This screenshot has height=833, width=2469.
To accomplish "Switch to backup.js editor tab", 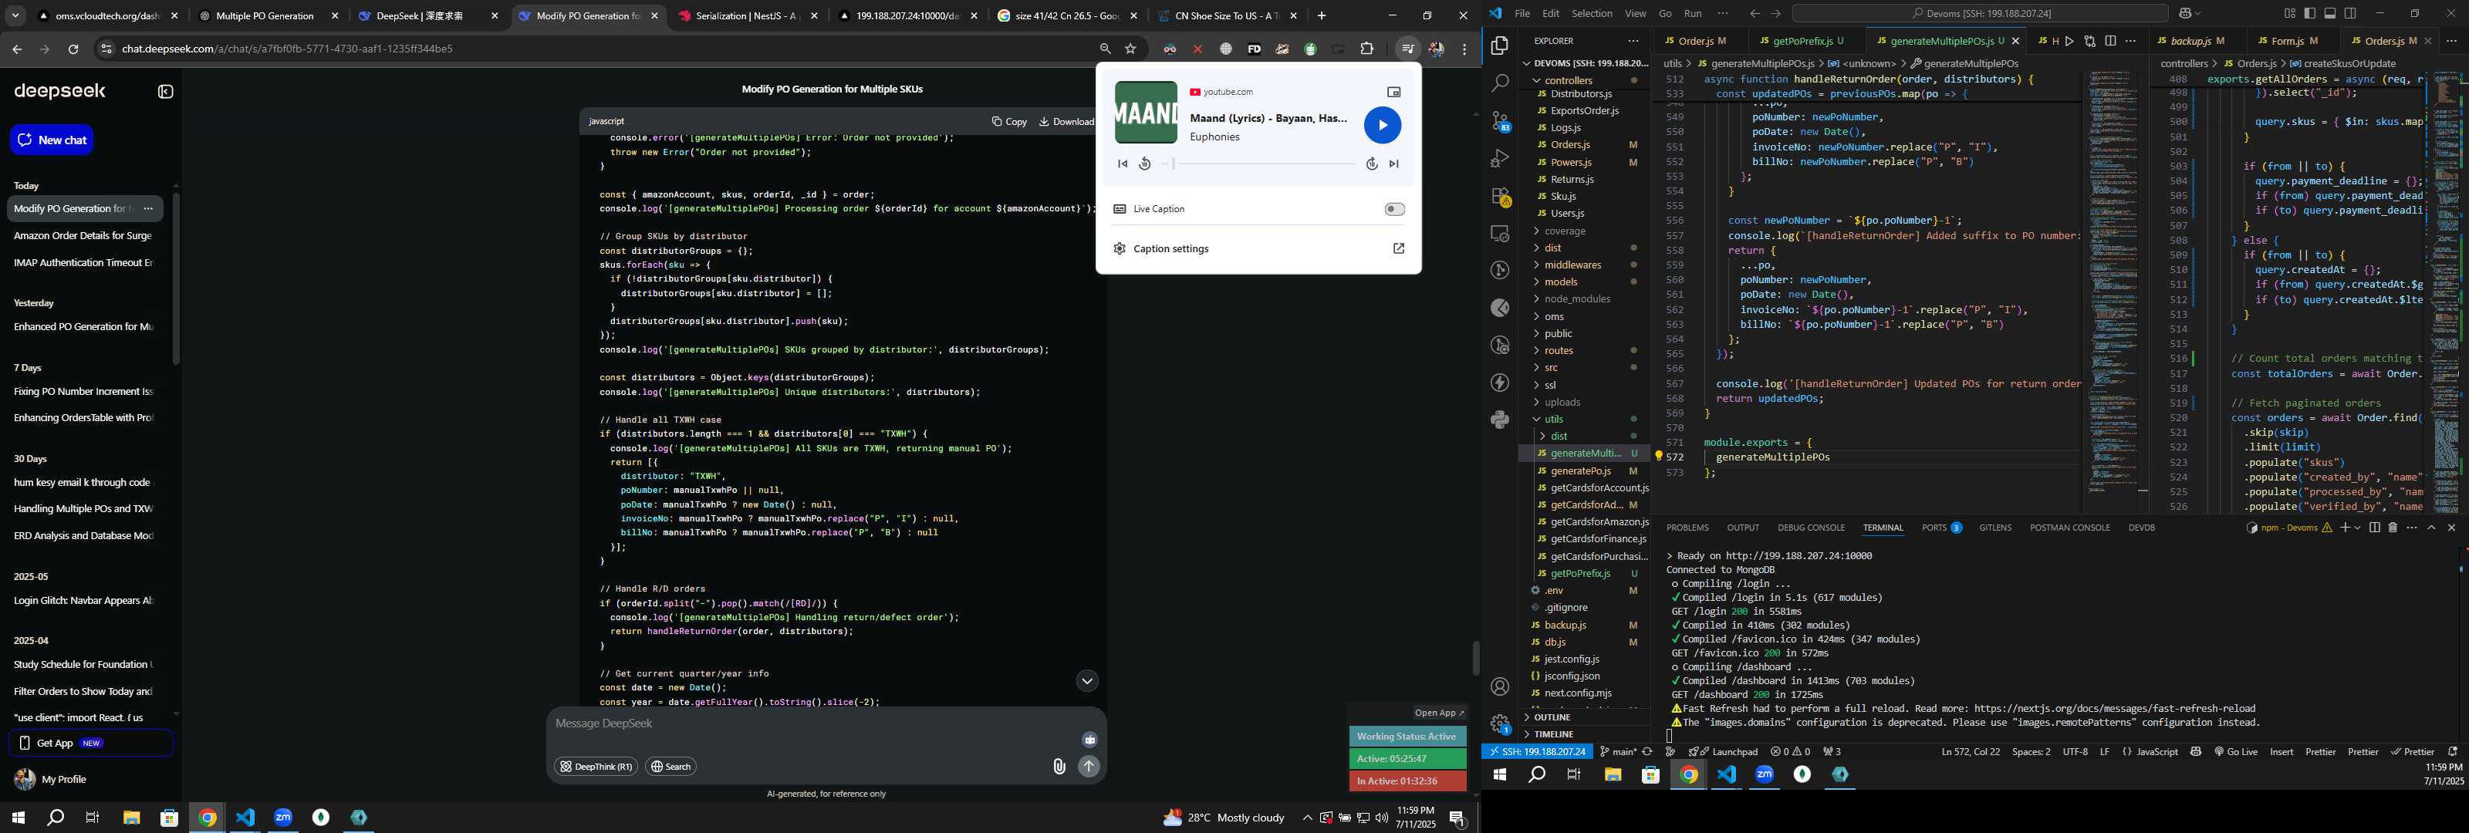I will pos(2196,41).
